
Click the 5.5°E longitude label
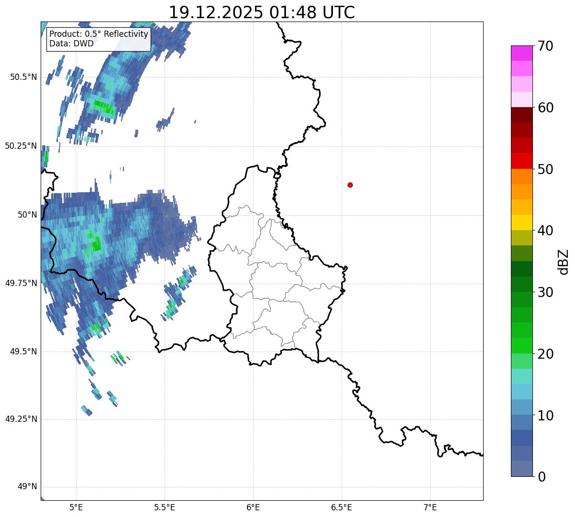coord(165,507)
